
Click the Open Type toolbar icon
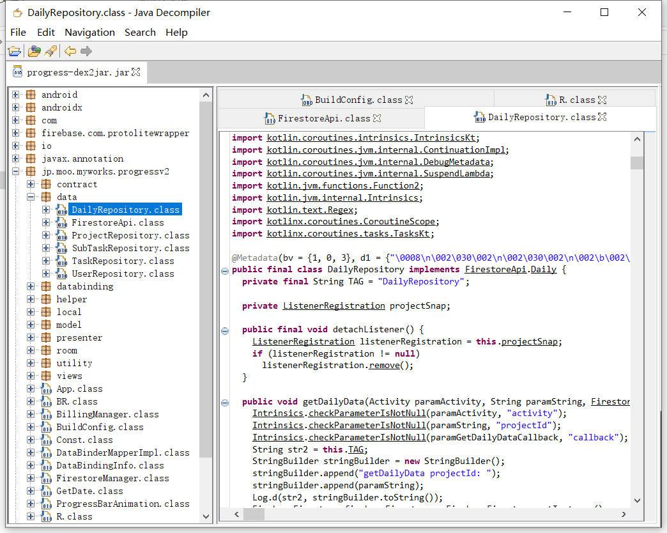click(x=34, y=52)
